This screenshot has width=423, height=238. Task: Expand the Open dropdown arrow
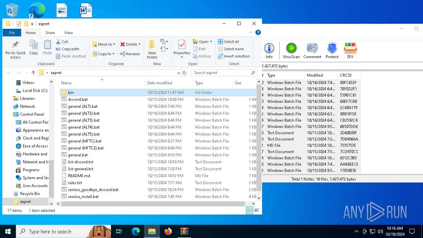click(211, 42)
